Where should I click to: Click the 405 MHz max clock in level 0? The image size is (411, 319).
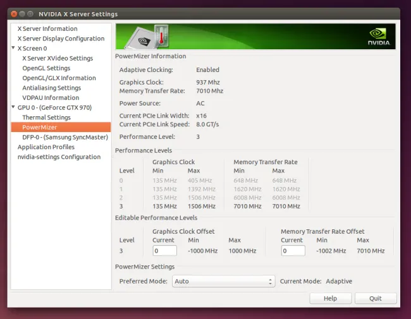pos(200,181)
